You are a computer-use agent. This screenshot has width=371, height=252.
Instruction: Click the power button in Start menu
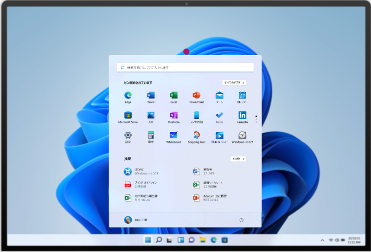[x=241, y=220]
